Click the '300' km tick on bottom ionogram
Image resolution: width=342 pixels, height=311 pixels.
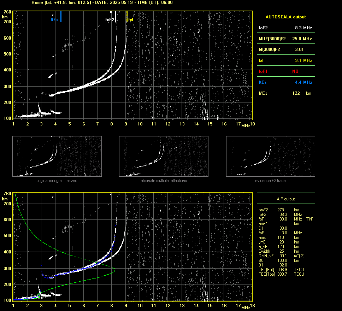pyautogui.click(x=7, y=269)
